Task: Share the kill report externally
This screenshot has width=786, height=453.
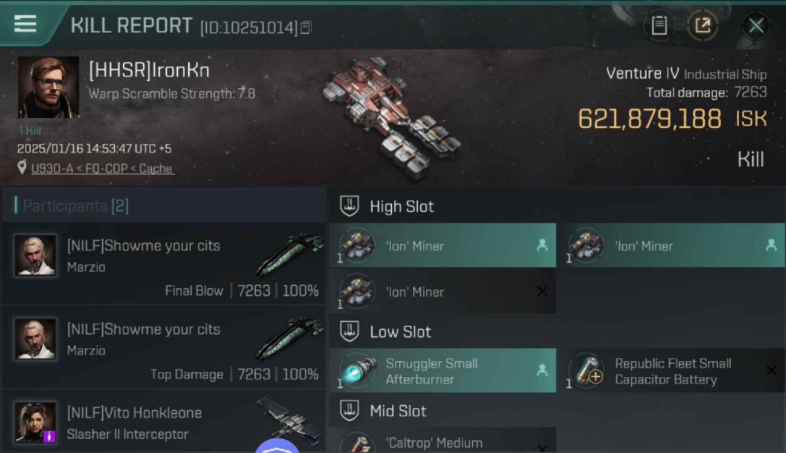Action: point(703,25)
